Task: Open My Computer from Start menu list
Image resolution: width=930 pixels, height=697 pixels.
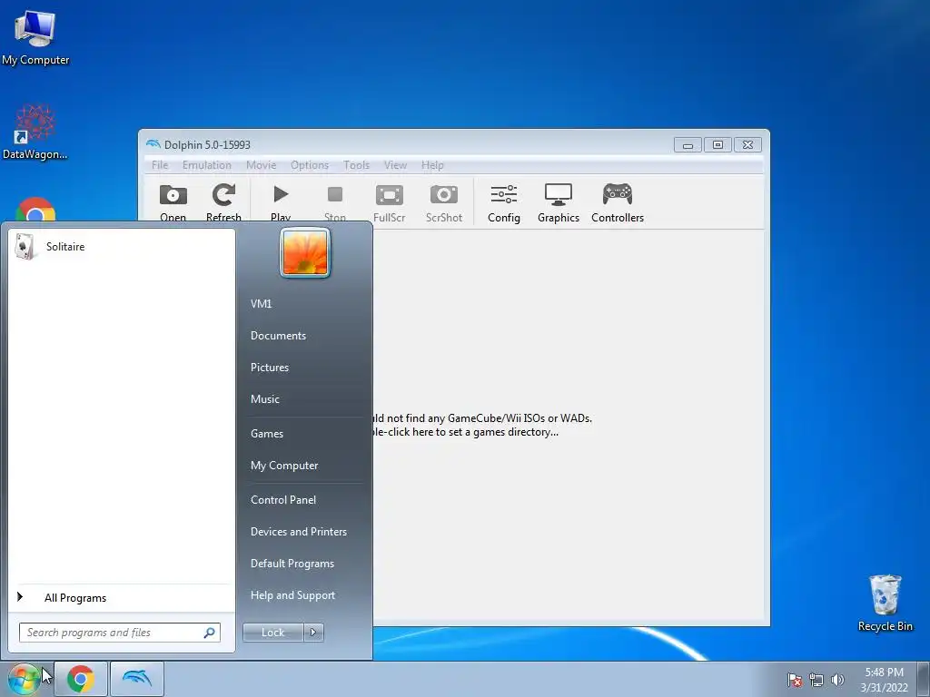Action: (284, 466)
